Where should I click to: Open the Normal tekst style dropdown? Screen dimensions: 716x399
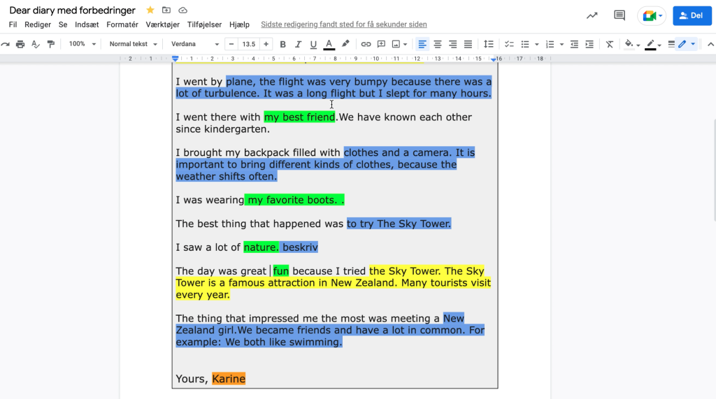tap(133, 44)
